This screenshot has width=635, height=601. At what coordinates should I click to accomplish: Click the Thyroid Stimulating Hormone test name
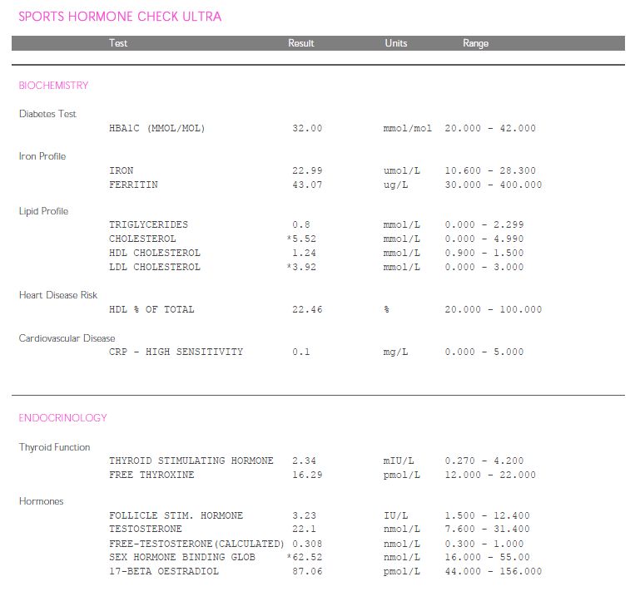tap(191, 461)
